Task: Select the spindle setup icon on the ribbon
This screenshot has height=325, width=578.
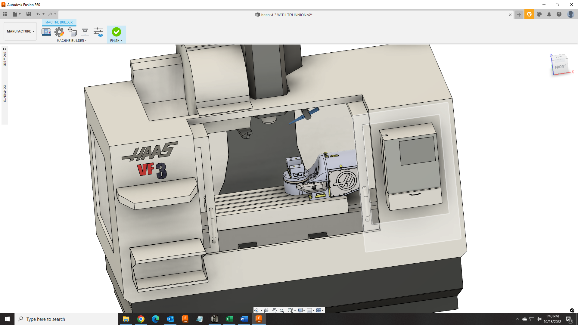Action: click(x=85, y=31)
